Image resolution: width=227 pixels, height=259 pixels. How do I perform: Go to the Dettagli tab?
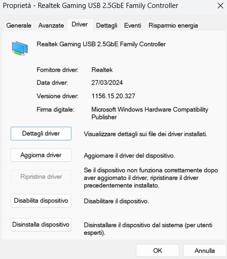click(x=107, y=26)
